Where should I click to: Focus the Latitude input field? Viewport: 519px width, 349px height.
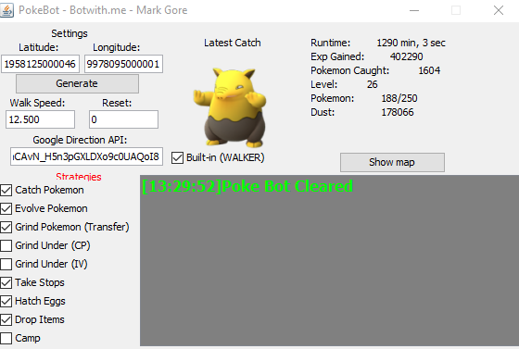[x=40, y=64]
